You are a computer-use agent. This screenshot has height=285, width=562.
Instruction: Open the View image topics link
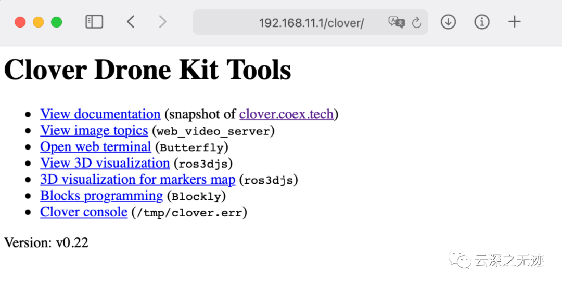[94, 130]
